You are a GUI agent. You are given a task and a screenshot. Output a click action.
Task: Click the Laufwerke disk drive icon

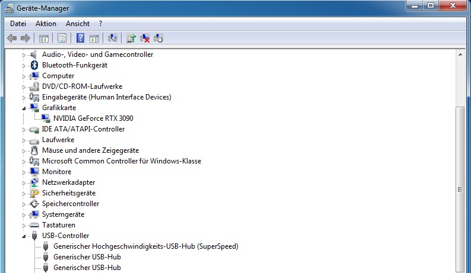(34, 140)
